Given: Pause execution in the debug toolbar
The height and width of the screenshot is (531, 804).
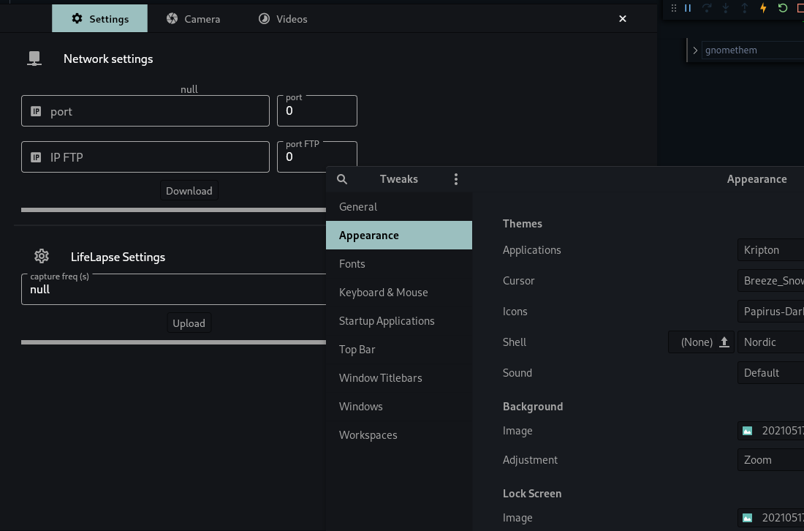Looking at the screenshot, I should click(688, 8).
